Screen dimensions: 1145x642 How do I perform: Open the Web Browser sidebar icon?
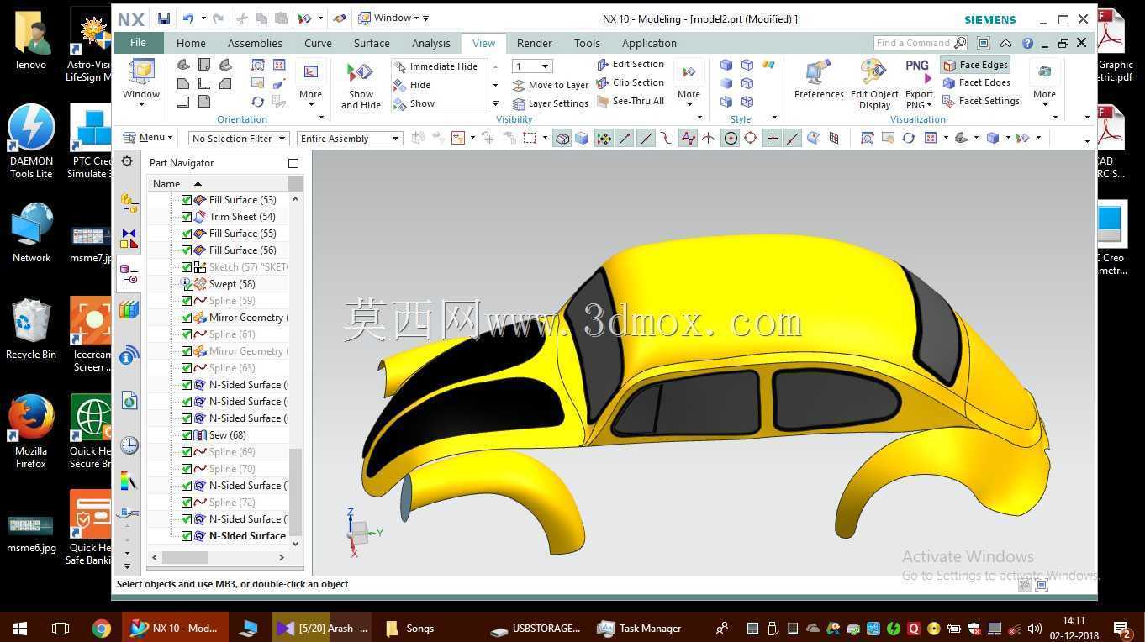[x=129, y=401]
